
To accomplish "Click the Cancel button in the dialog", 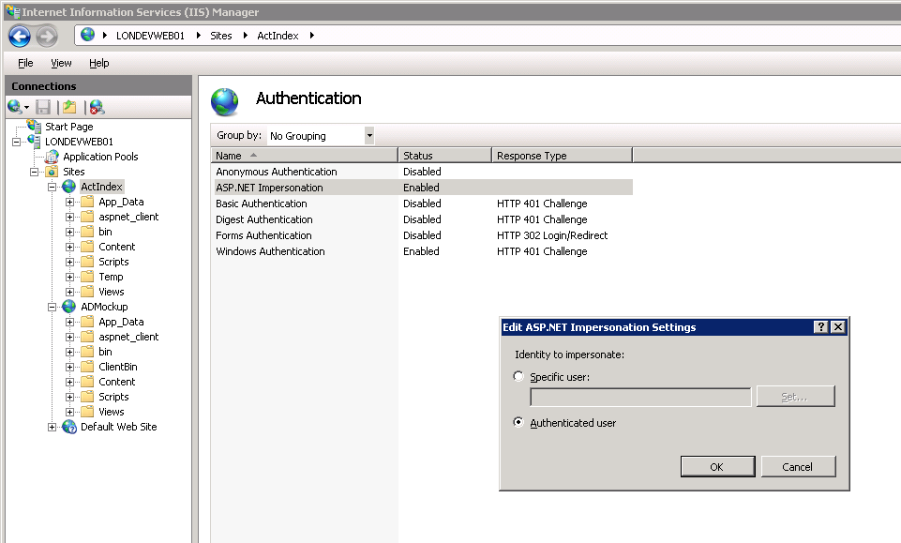I will pyautogui.click(x=798, y=467).
